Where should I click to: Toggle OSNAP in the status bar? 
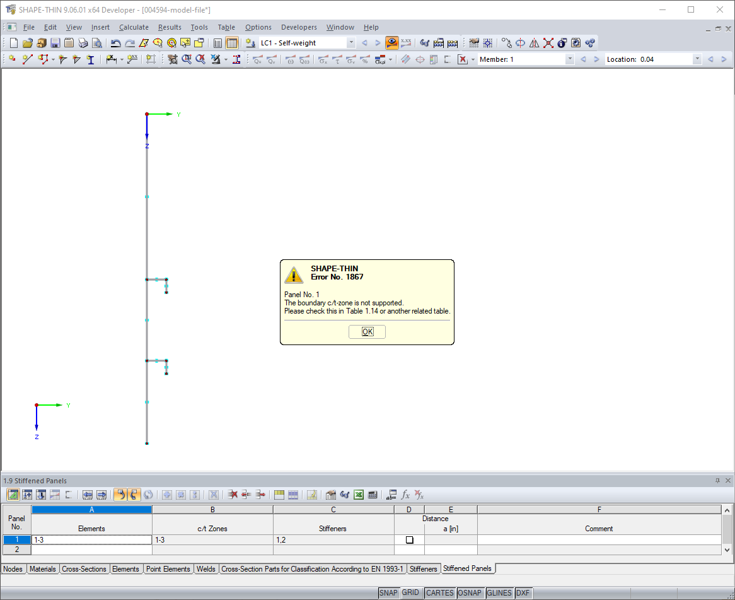coord(469,593)
